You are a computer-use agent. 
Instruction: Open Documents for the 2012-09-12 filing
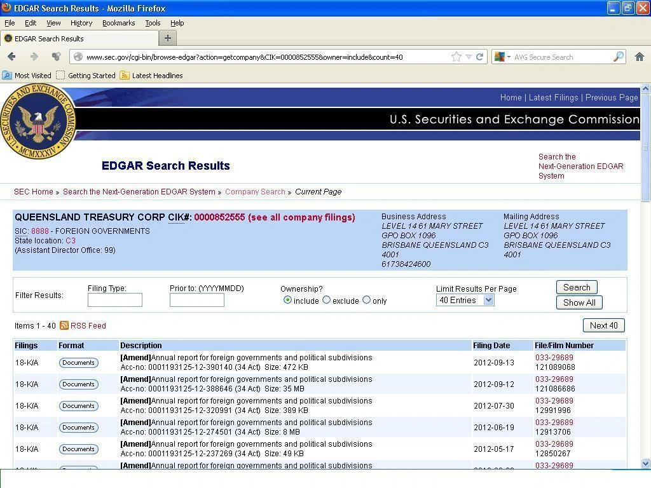pyautogui.click(x=78, y=384)
